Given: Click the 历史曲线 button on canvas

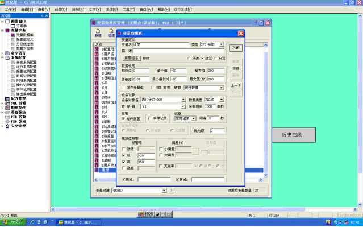Looking at the screenshot, I should 294,135.
